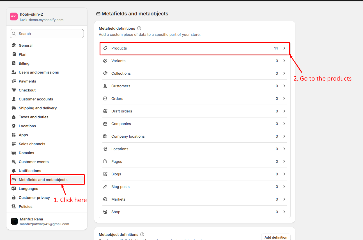
Task: Click the General settings store icon
Action: [14, 45]
